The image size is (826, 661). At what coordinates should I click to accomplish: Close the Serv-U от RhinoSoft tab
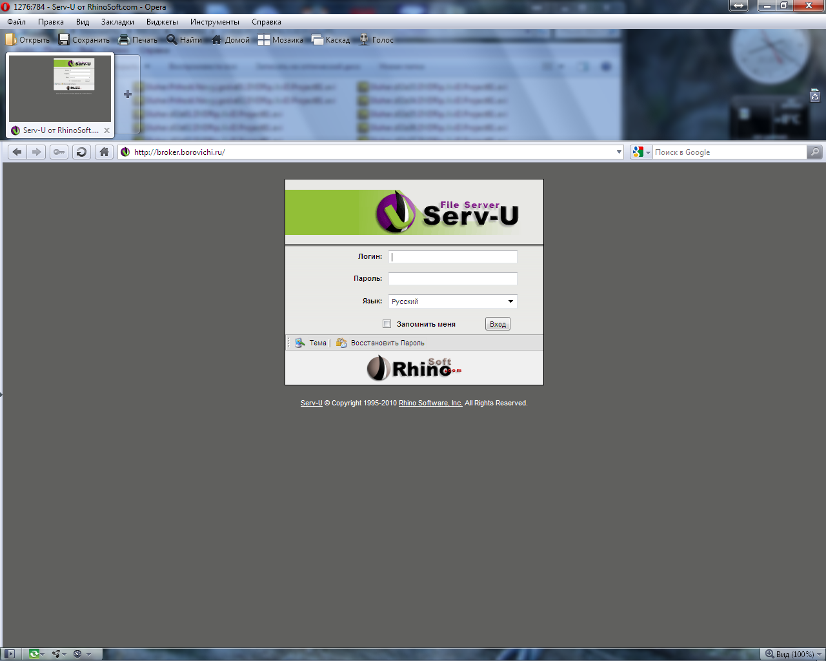coord(106,130)
